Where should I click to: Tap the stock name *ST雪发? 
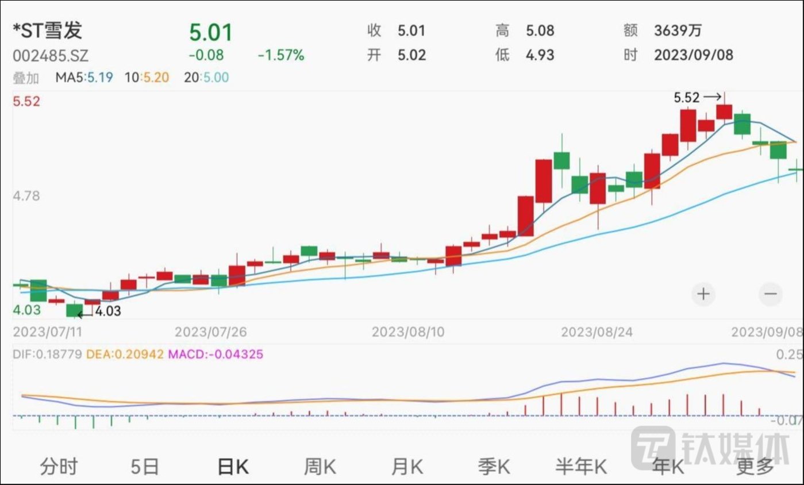pos(48,32)
